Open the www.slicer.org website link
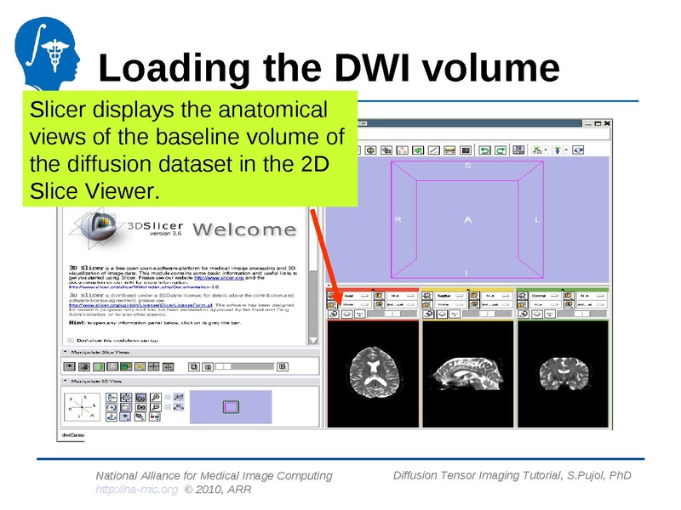 [x=219, y=278]
